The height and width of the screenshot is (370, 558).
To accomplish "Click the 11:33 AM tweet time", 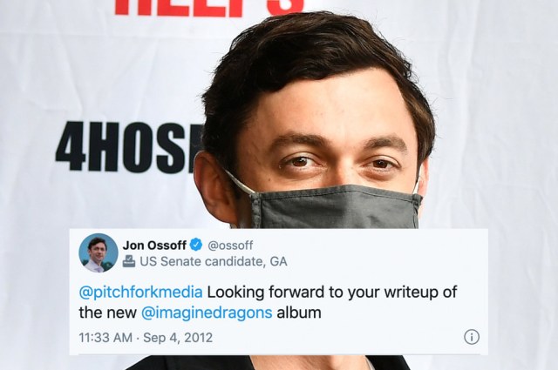I will point(105,337).
